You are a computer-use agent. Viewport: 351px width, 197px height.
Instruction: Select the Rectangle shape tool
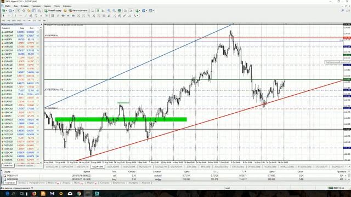click(x=73, y=16)
